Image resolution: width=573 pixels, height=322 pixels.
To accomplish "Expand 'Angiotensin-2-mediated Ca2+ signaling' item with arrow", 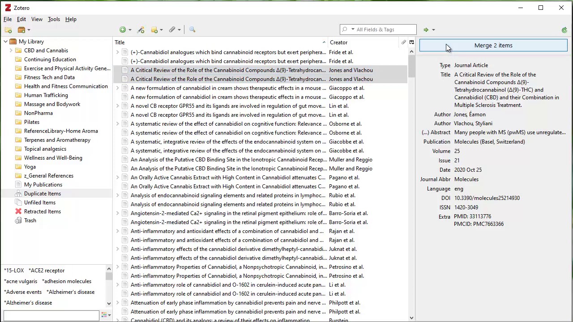I will click(x=118, y=213).
